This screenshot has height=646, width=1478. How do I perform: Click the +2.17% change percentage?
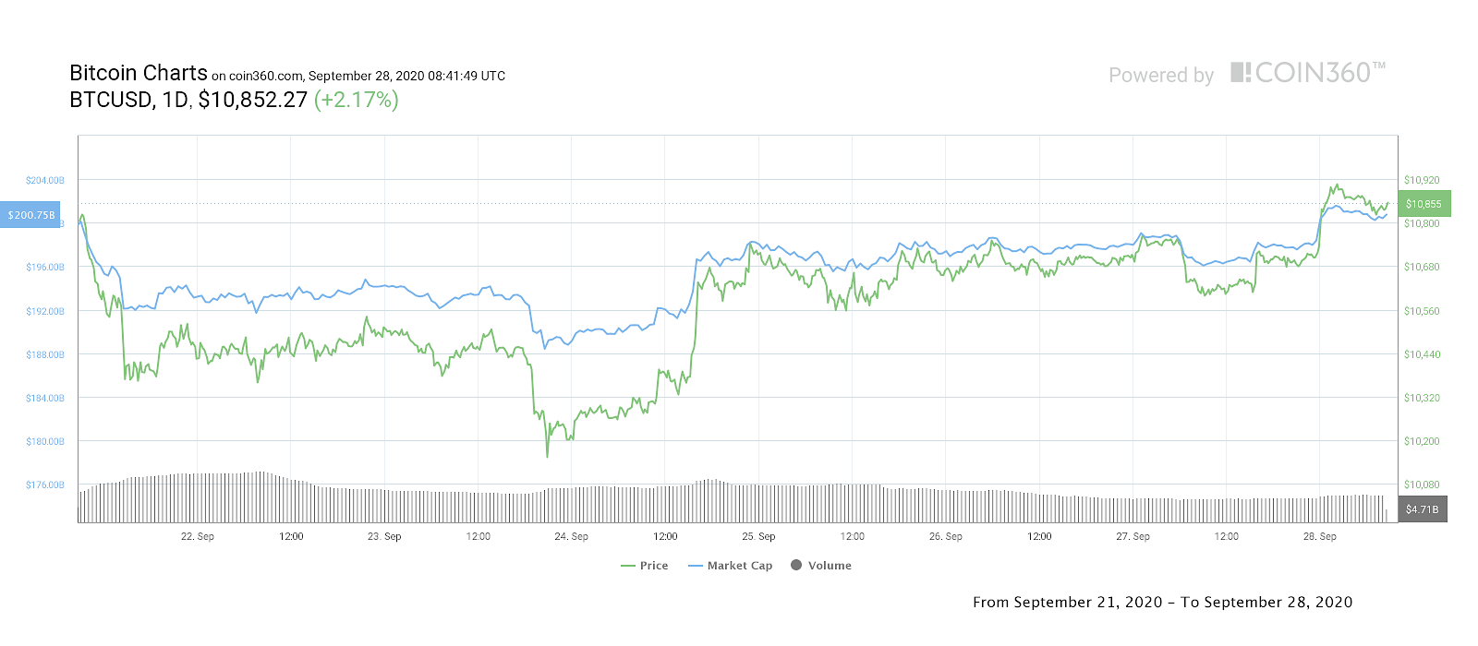[357, 100]
